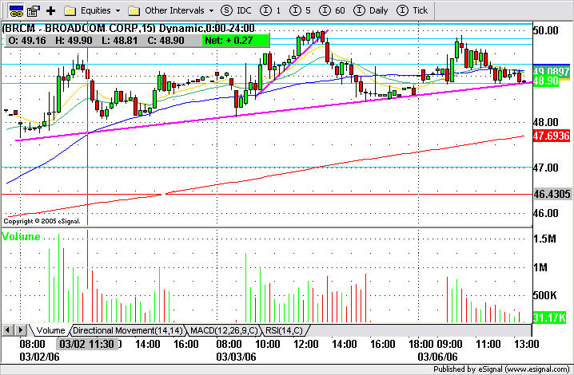
Task: Click the 46.4305 price axis label
Action: click(552, 194)
